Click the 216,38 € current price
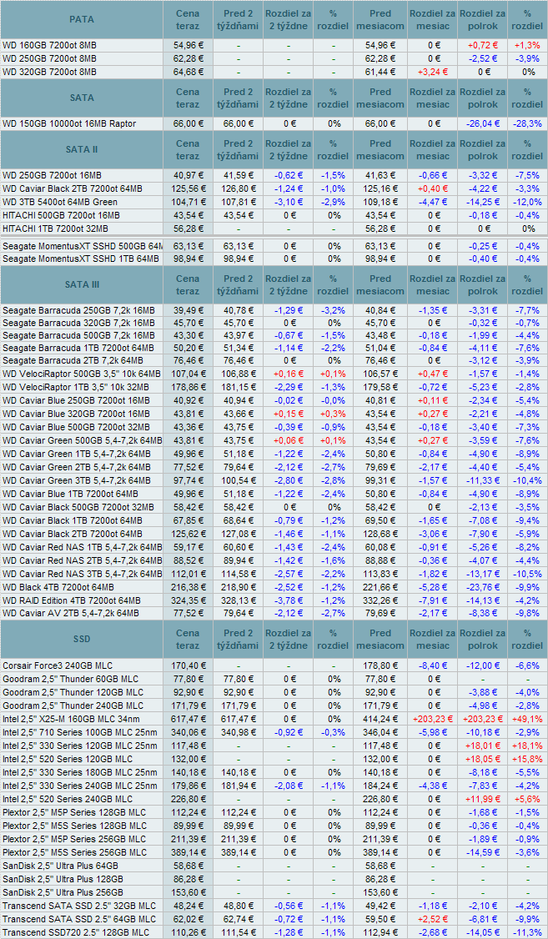The height and width of the screenshot is (939, 548). coord(188,587)
